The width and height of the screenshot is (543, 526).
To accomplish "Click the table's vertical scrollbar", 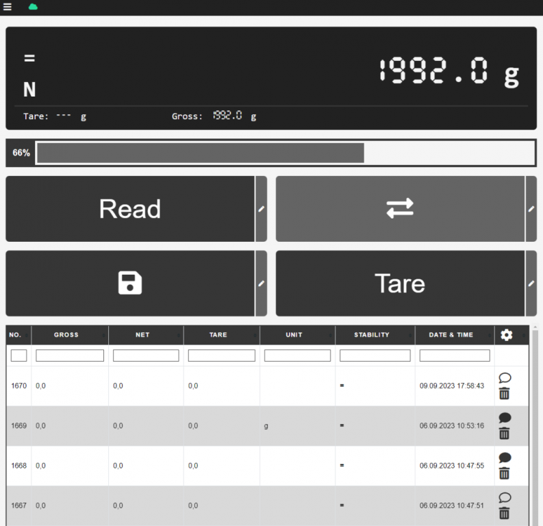I will (535, 425).
